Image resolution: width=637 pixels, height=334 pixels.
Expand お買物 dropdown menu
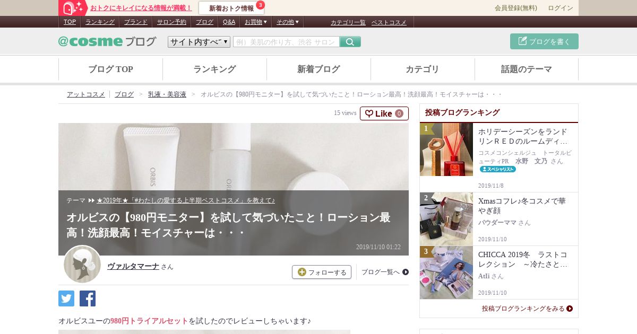pyautogui.click(x=255, y=22)
